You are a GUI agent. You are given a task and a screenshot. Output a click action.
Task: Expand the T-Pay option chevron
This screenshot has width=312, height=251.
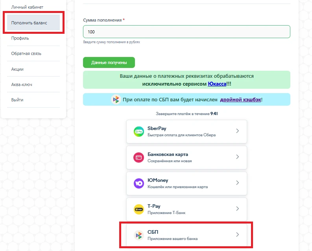coord(237,209)
